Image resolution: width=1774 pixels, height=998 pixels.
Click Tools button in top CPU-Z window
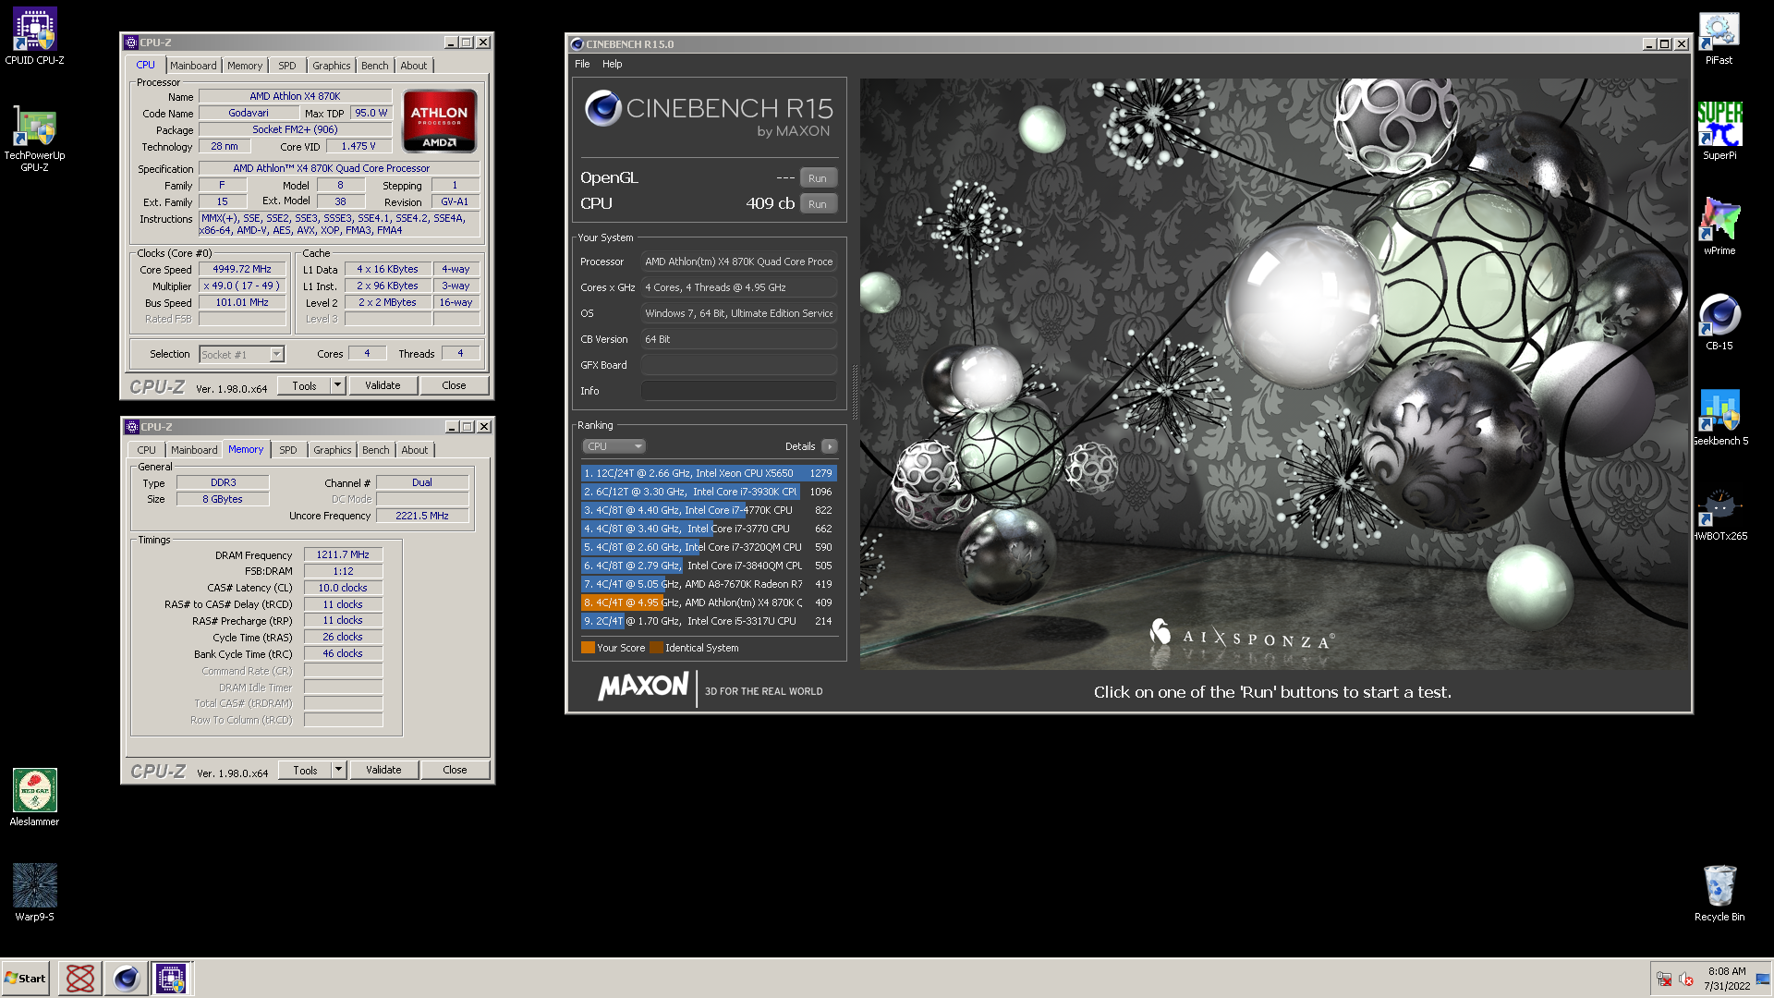(304, 385)
